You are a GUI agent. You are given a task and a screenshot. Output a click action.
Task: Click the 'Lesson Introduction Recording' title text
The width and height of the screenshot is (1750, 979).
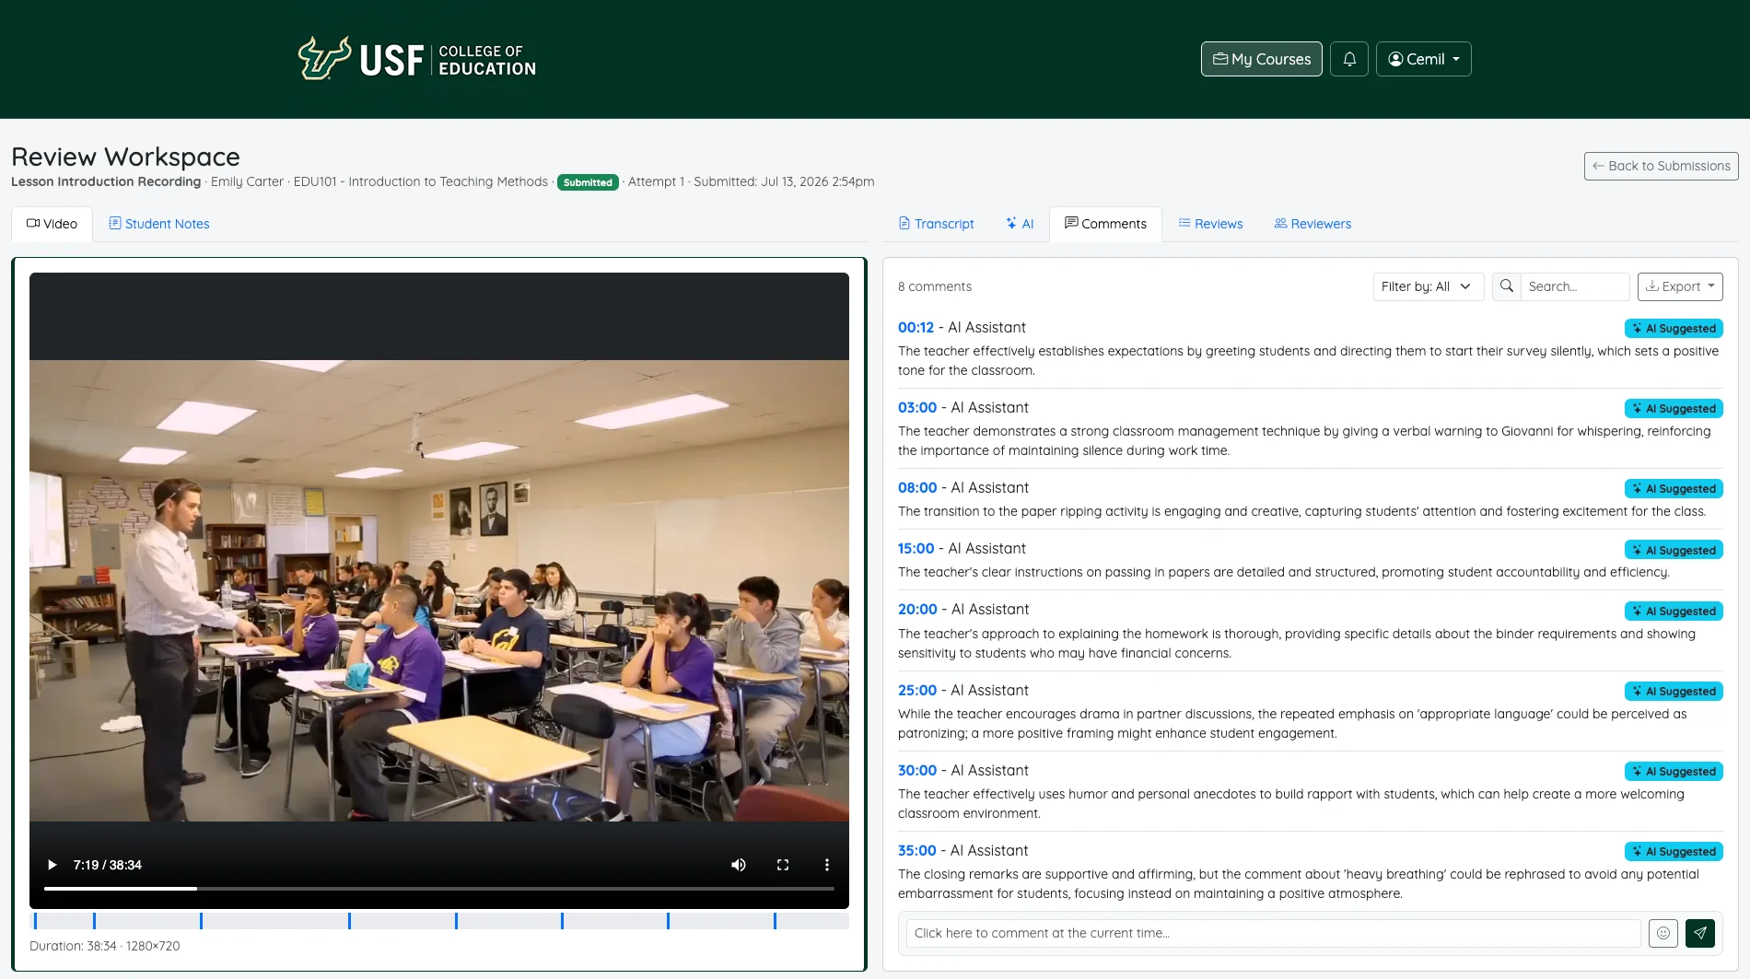click(106, 181)
